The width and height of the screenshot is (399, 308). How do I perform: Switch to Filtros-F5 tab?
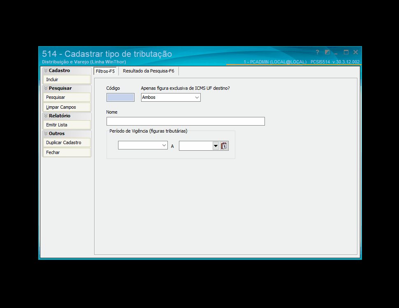[105, 71]
